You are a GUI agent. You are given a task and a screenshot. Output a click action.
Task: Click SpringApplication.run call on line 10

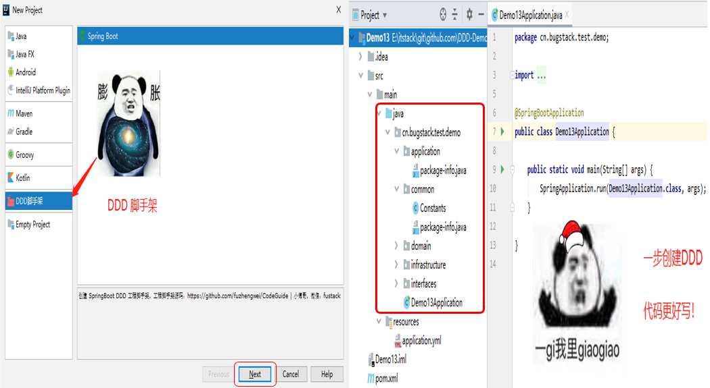click(x=573, y=189)
